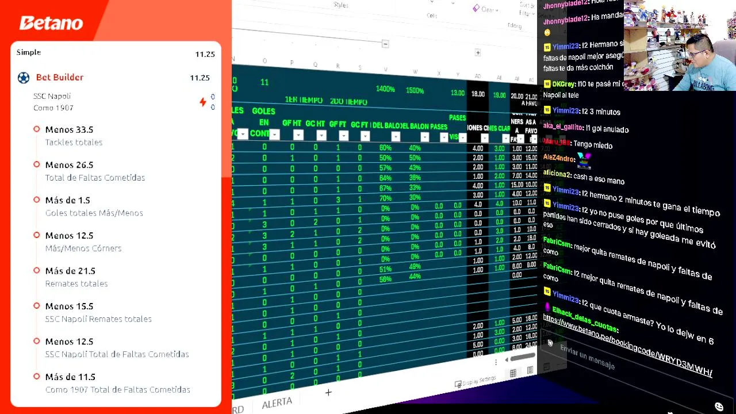Image resolution: width=736 pixels, height=414 pixels.
Task: Click the Tengo miedo chat message
Action: (593, 144)
